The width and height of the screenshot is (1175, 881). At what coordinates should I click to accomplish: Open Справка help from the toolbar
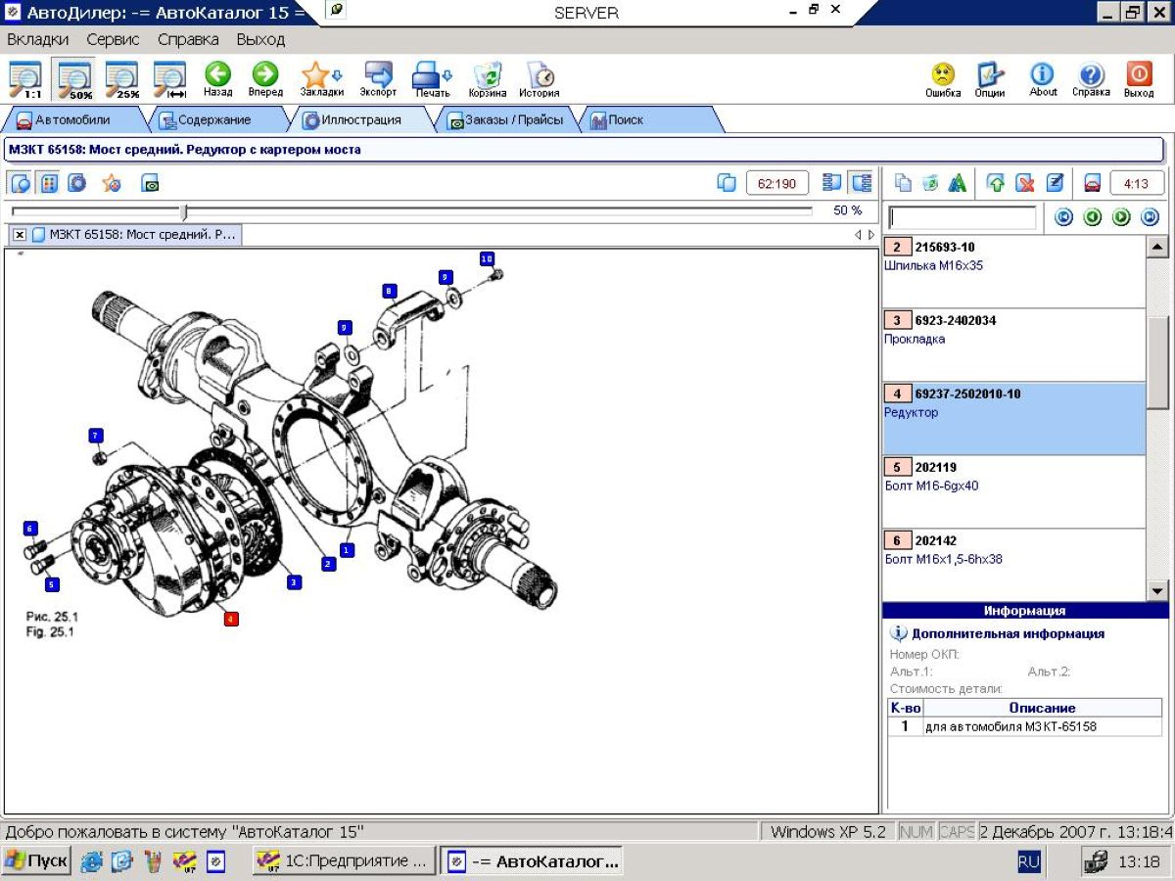pyautogui.click(x=1091, y=79)
